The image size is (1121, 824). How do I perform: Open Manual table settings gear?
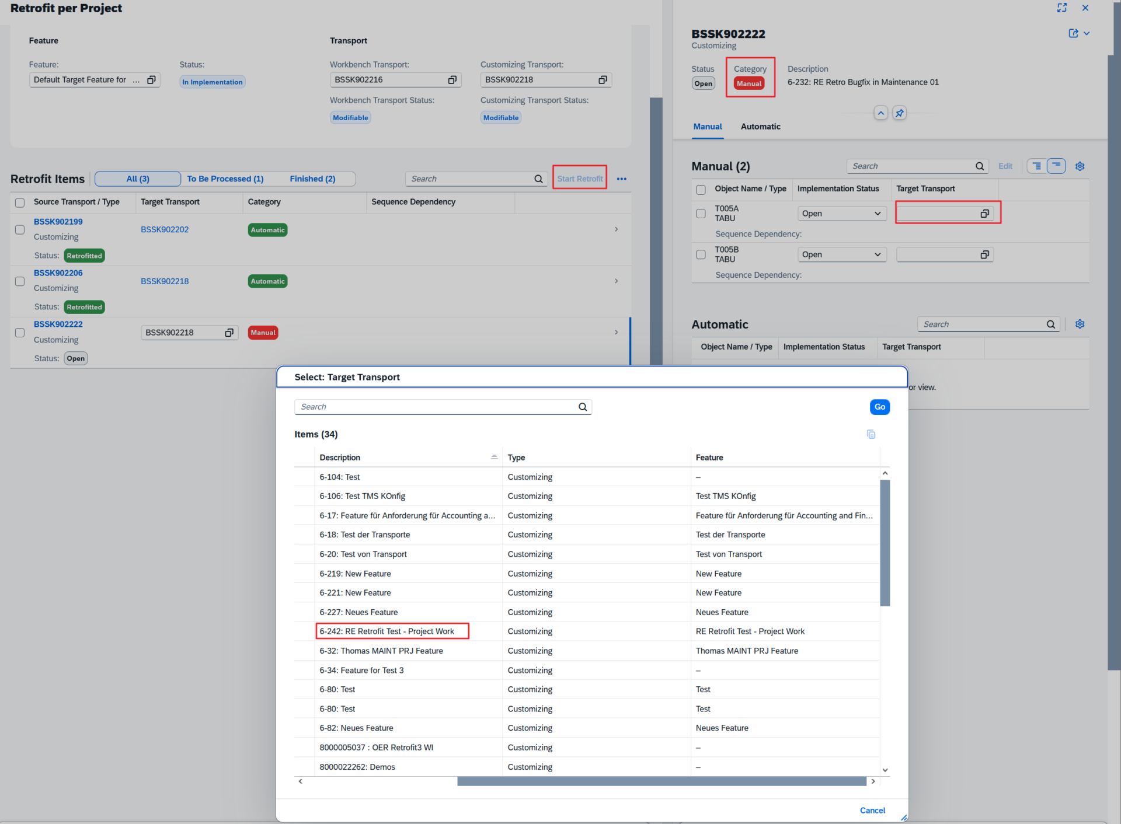point(1080,166)
